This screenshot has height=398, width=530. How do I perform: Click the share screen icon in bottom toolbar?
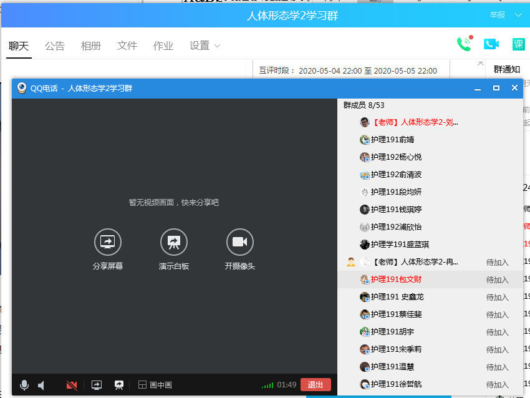tap(97, 385)
